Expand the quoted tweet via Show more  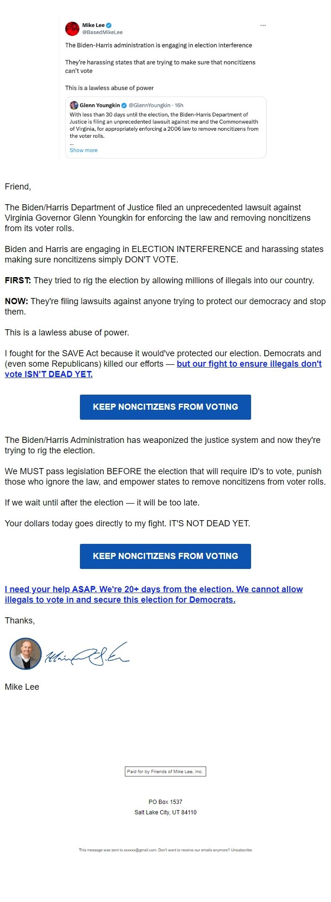tap(83, 150)
